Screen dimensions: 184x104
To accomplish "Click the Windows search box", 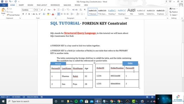I will click(x=30, y=101).
